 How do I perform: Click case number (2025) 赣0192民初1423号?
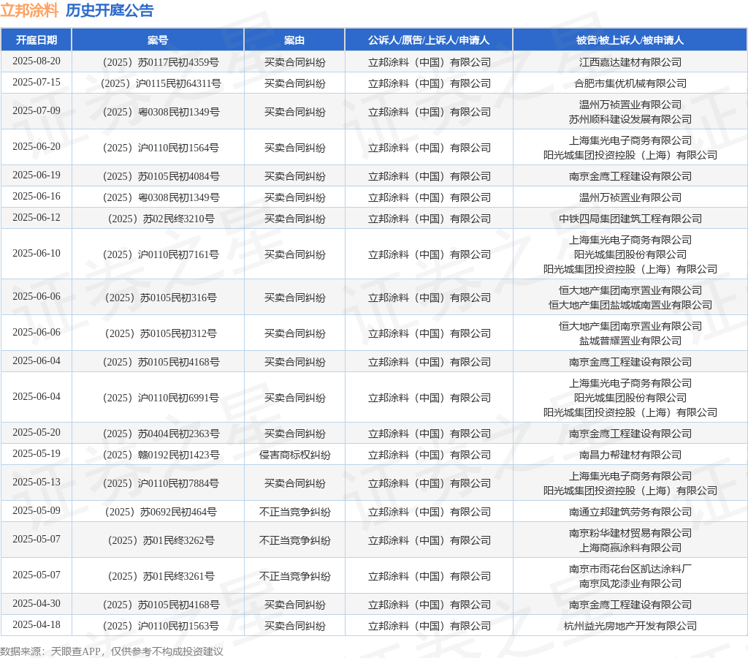pos(161,455)
